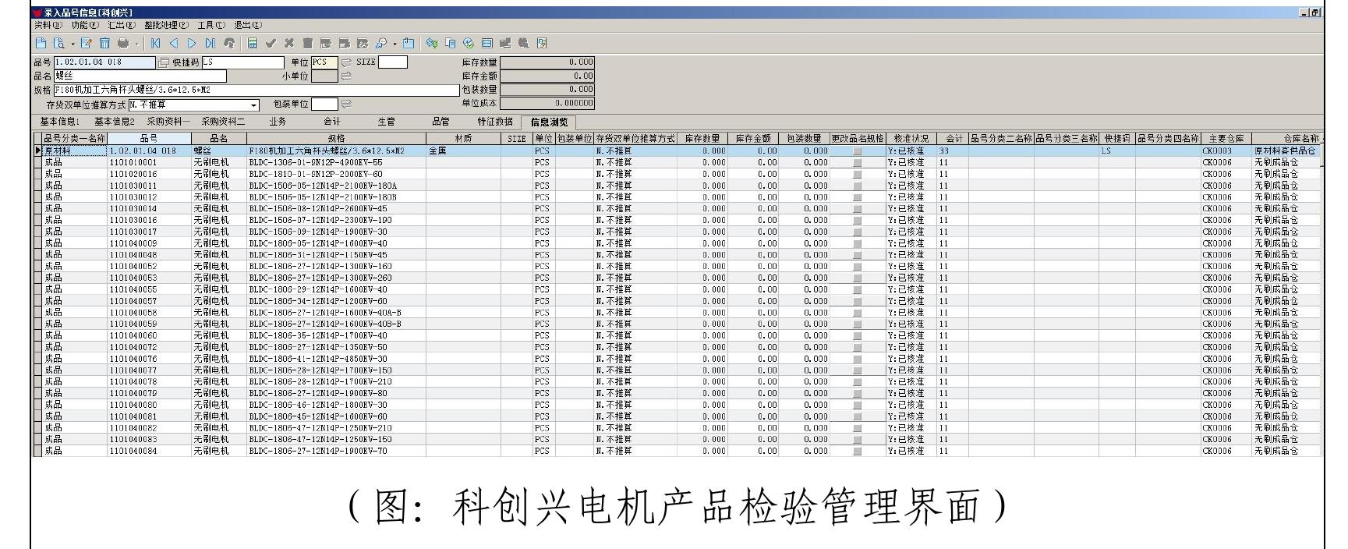Click the 规格 field with F180机加工六角杯头螺丝

(257, 90)
